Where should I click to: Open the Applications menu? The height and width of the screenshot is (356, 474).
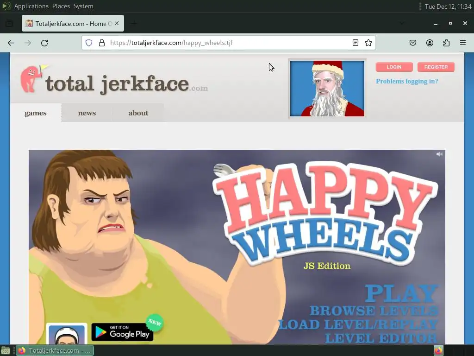pos(31,6)
